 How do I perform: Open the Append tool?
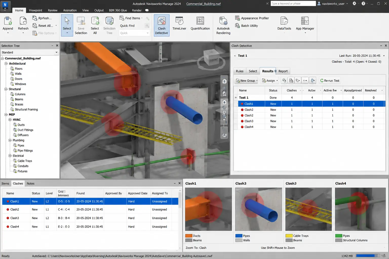point(8,25)
